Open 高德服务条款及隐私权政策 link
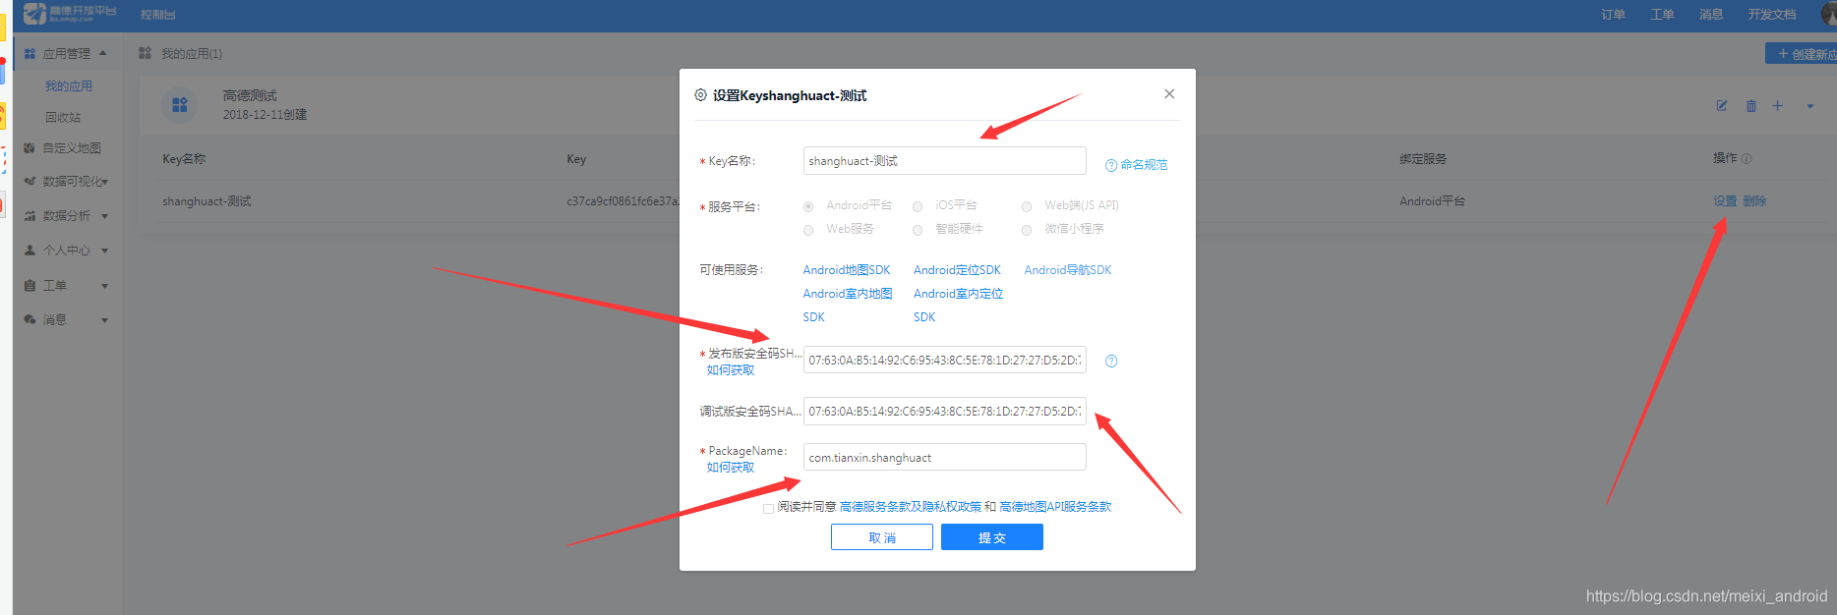1837x615 pixels. point(911,507)
